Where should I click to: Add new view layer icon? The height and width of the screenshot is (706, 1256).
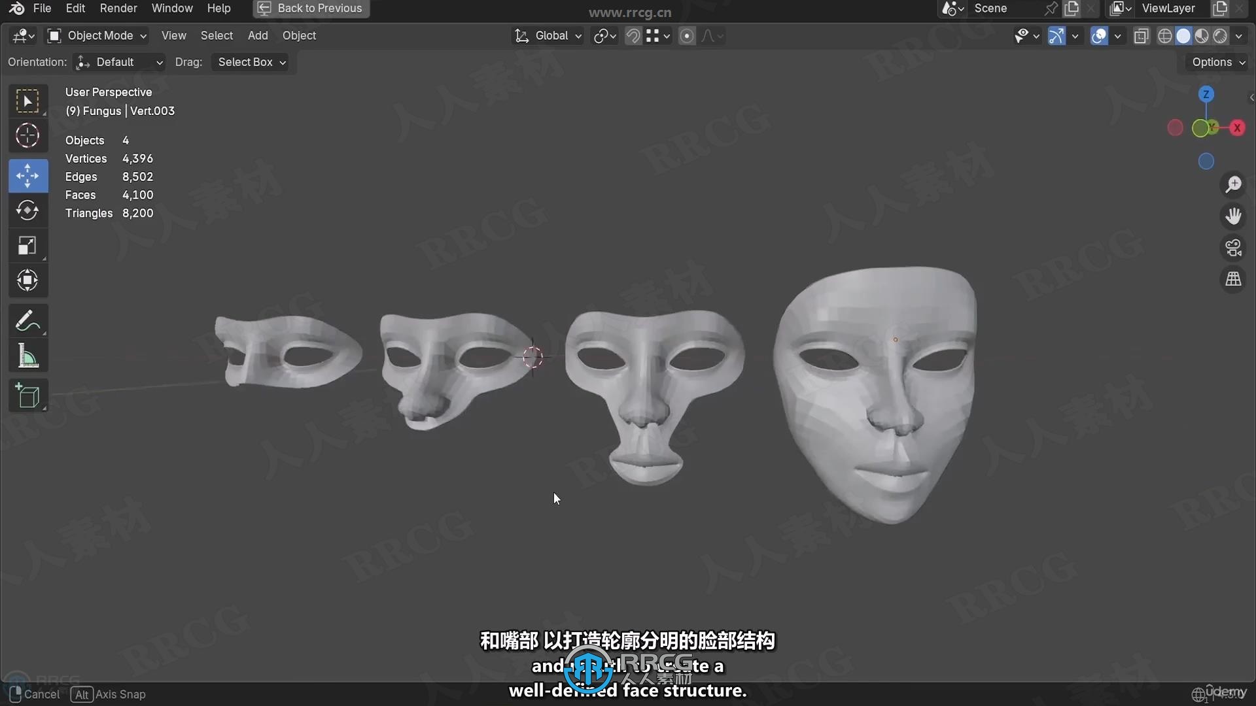click(x=1220, y=8)
